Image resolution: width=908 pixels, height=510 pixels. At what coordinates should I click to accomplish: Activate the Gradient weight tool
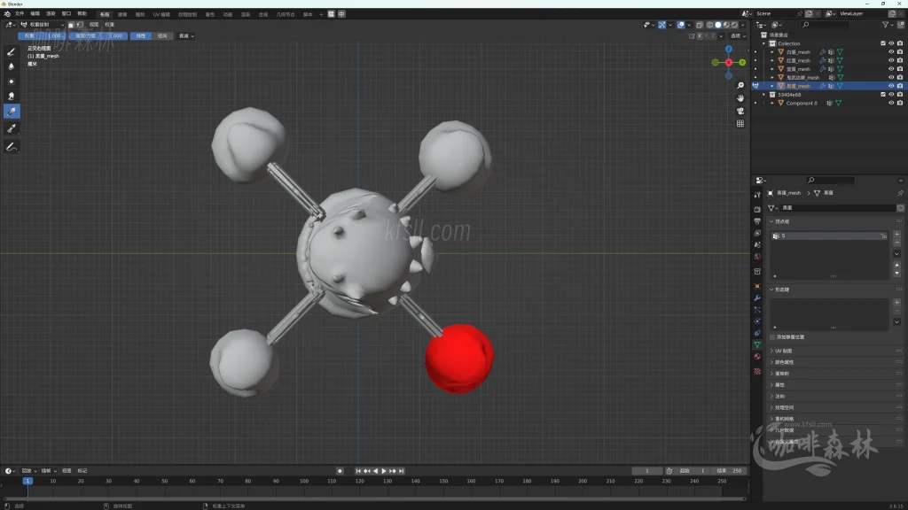(12, 111)
